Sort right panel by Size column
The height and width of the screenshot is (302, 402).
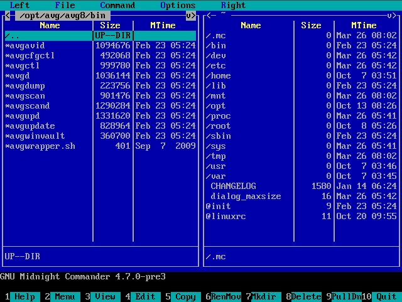pos(311,25)
